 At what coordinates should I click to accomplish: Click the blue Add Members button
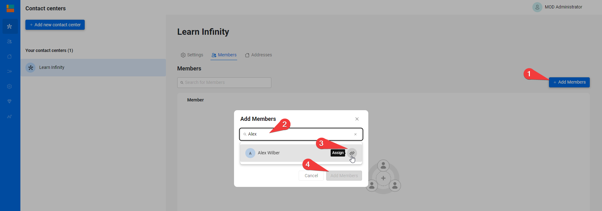(569, 82)
